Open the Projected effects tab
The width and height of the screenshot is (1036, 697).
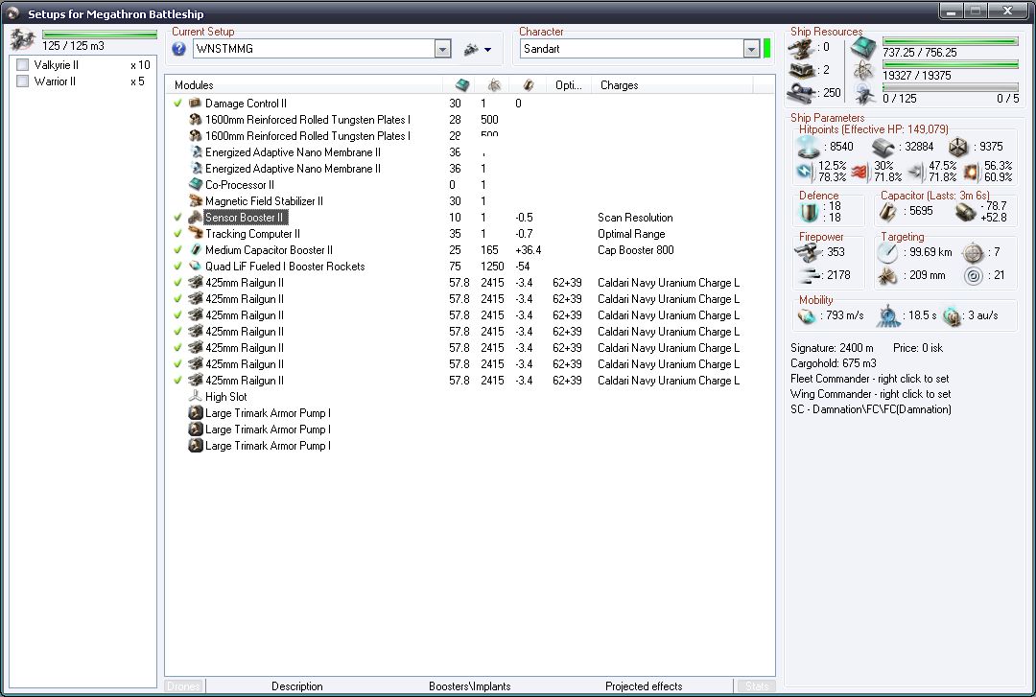tap(644, 686)
